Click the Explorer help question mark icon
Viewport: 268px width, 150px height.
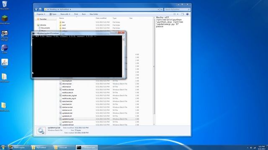187,14
